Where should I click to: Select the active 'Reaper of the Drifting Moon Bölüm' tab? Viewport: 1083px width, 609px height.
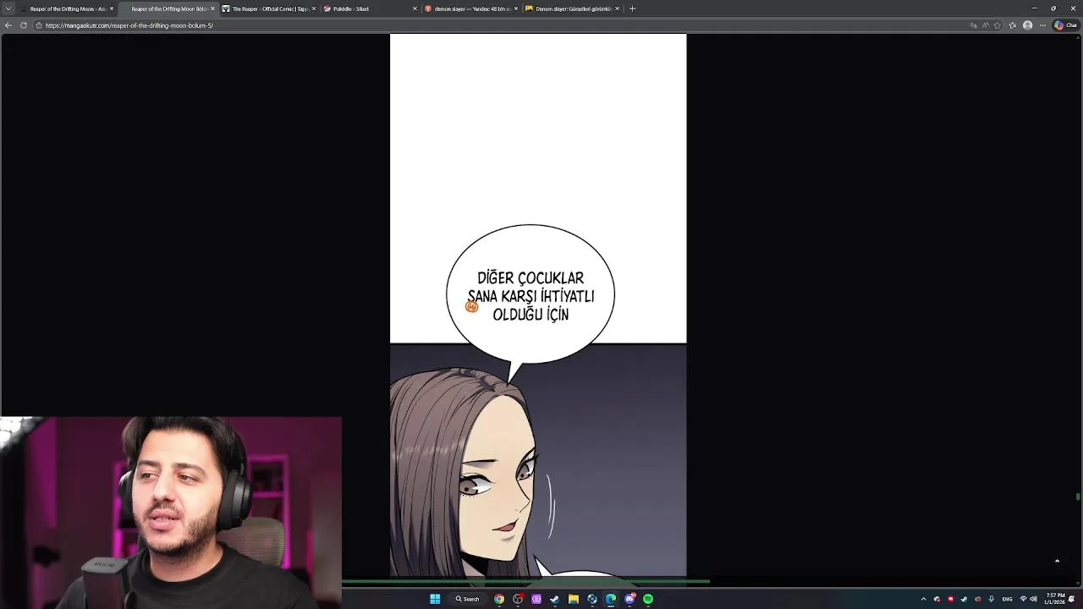coord(168,8)
